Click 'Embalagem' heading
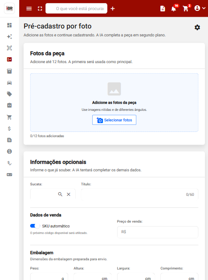The height and width of the screenshot is (280, 208). (x=42, y=253)
